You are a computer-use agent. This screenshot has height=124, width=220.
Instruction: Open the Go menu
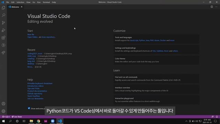pos(34,2)
